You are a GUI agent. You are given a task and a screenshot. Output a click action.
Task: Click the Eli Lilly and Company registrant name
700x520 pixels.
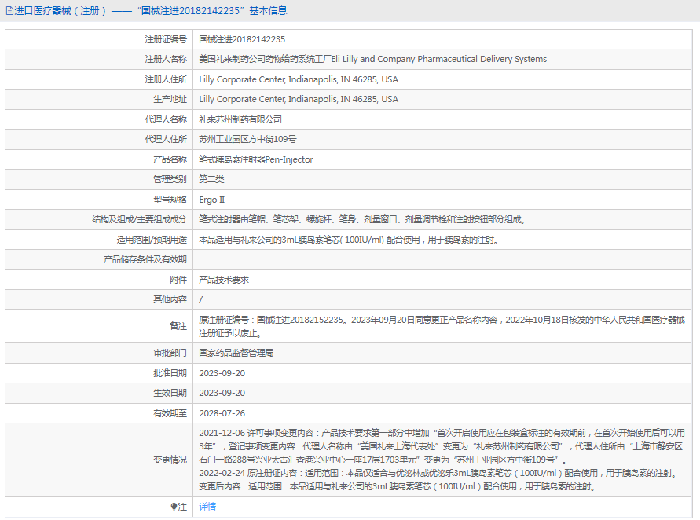click(372, 59)
